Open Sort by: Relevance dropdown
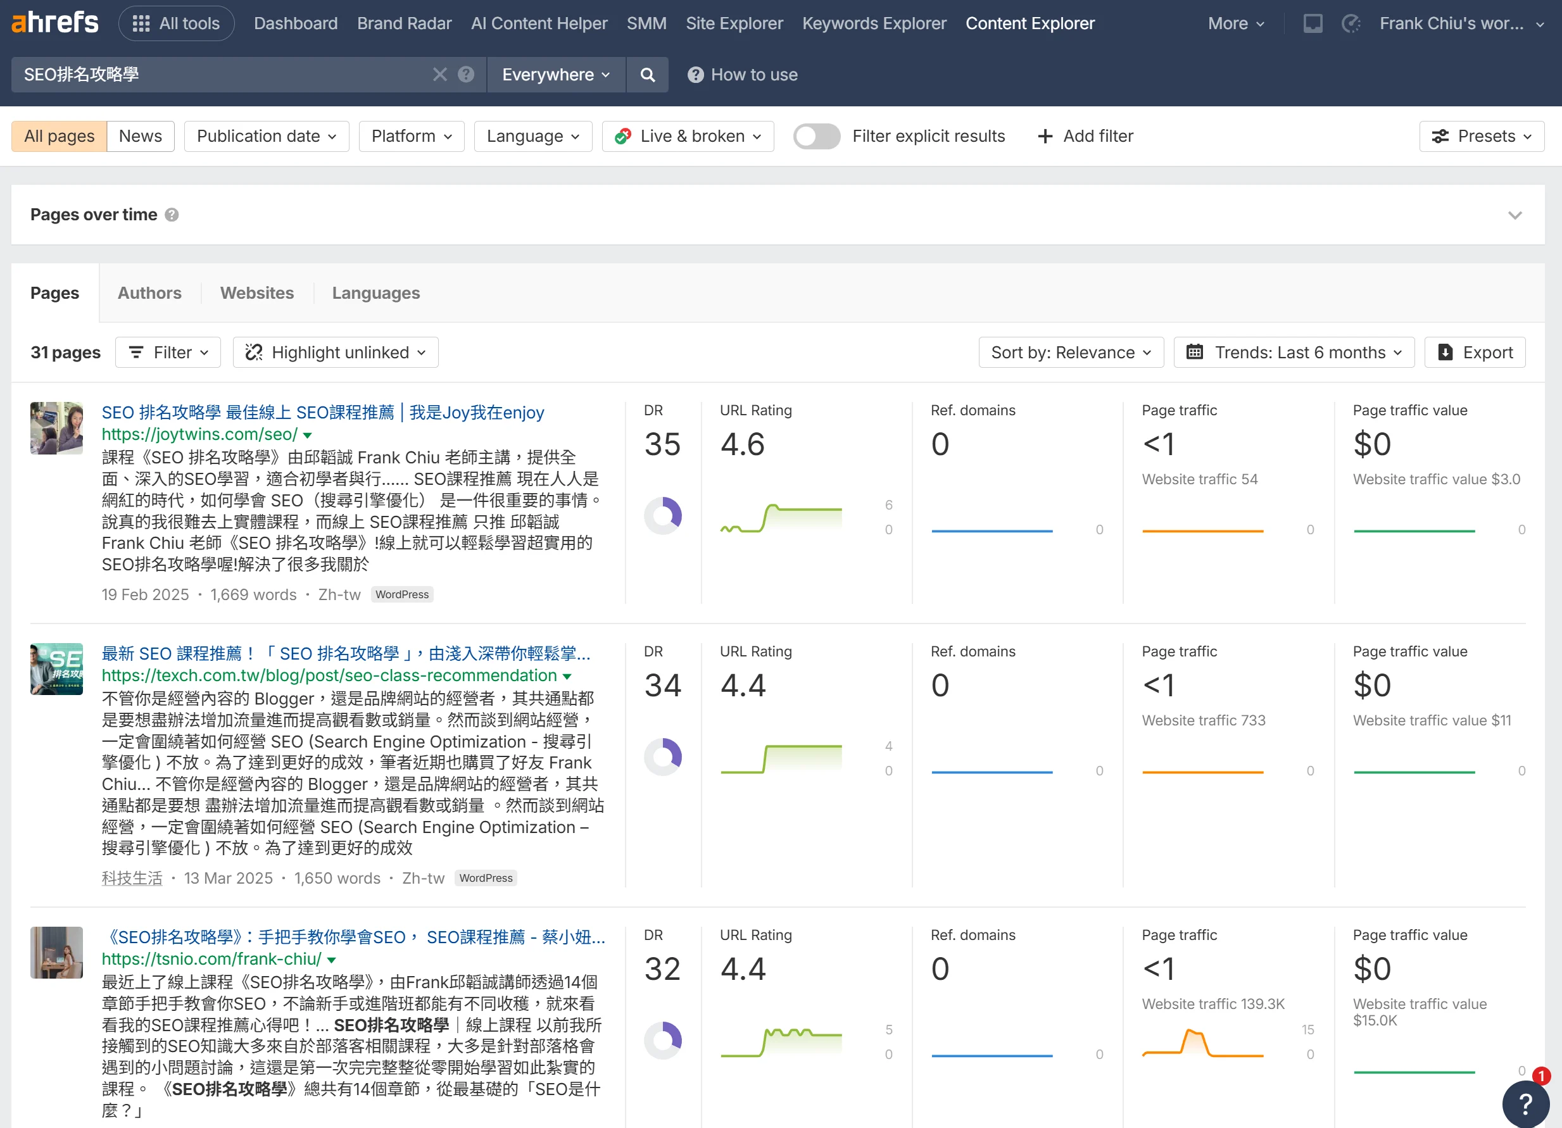Screen dimensions: 1562x1128 tap(1071, 353)
